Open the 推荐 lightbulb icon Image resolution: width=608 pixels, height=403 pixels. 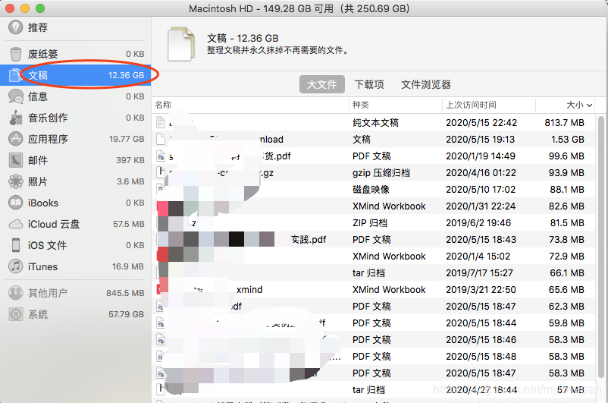click(x=15, y=27)
